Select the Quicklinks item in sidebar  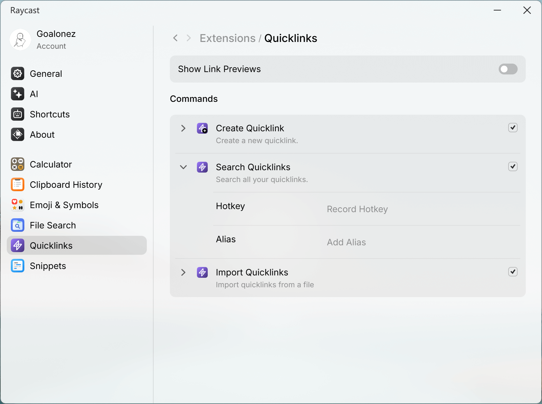click(x=77, y=245)
